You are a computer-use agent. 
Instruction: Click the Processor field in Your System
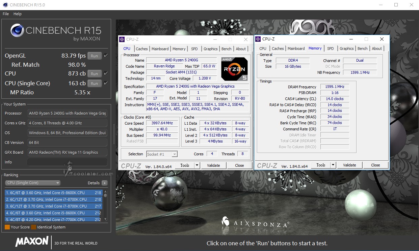pyautogui.click(x=67, y=113)
